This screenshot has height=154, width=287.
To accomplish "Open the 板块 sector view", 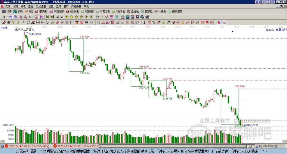I will [18, 11].
